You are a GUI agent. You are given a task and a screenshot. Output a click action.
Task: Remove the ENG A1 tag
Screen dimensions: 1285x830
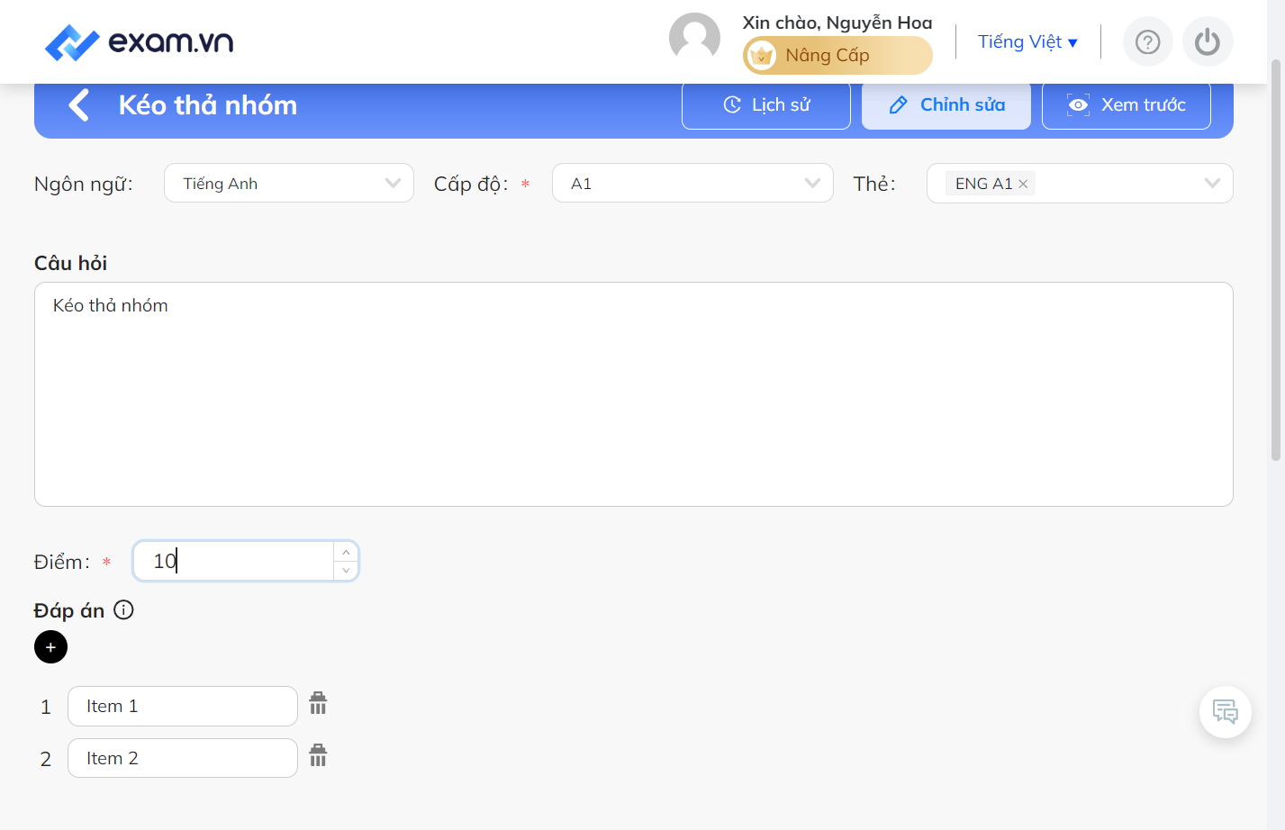(x=1023, y=184)
